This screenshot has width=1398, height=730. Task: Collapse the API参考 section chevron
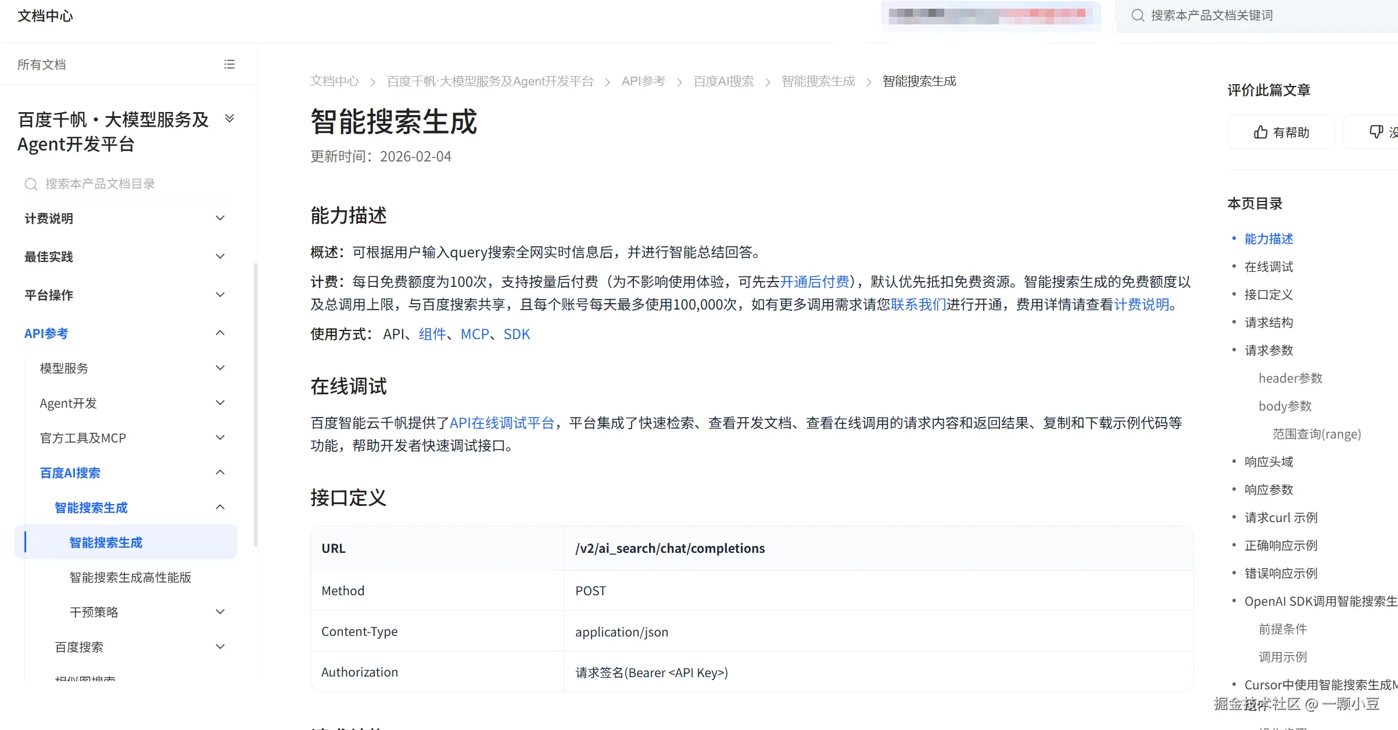click(x=220, y=333)
